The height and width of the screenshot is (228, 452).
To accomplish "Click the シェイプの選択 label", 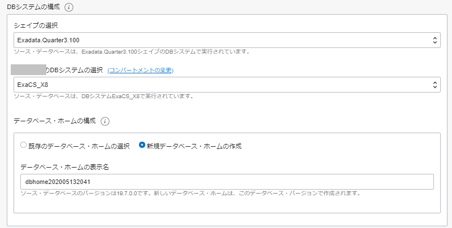I will click(36, 25).
